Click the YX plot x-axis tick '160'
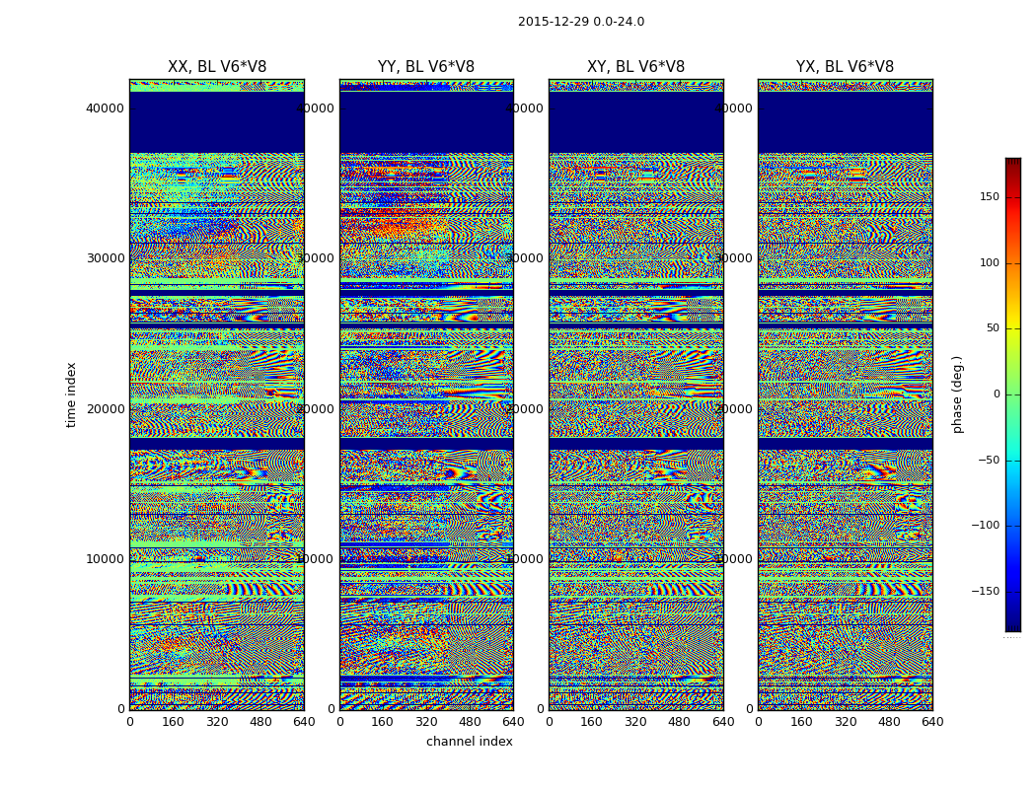Screen dimensions: 1036x789 [x=801, y=722]
